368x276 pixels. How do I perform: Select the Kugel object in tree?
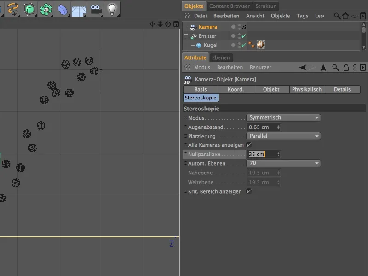coord(211,45)
